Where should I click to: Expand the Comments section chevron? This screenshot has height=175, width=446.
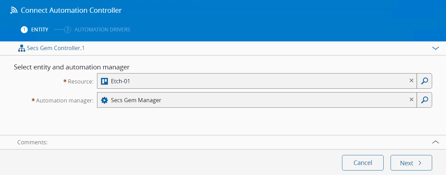(x=436, y=142)
